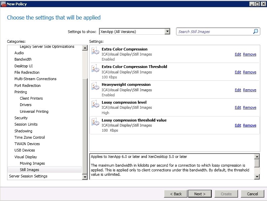Select the Desktop UI category
This screenshot has width=267, height=201.
[x=24, y=66]
